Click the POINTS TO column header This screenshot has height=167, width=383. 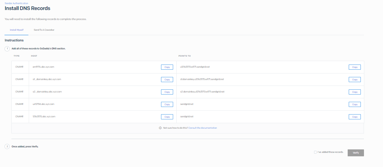pyautogui.click(x=185, y=56)
